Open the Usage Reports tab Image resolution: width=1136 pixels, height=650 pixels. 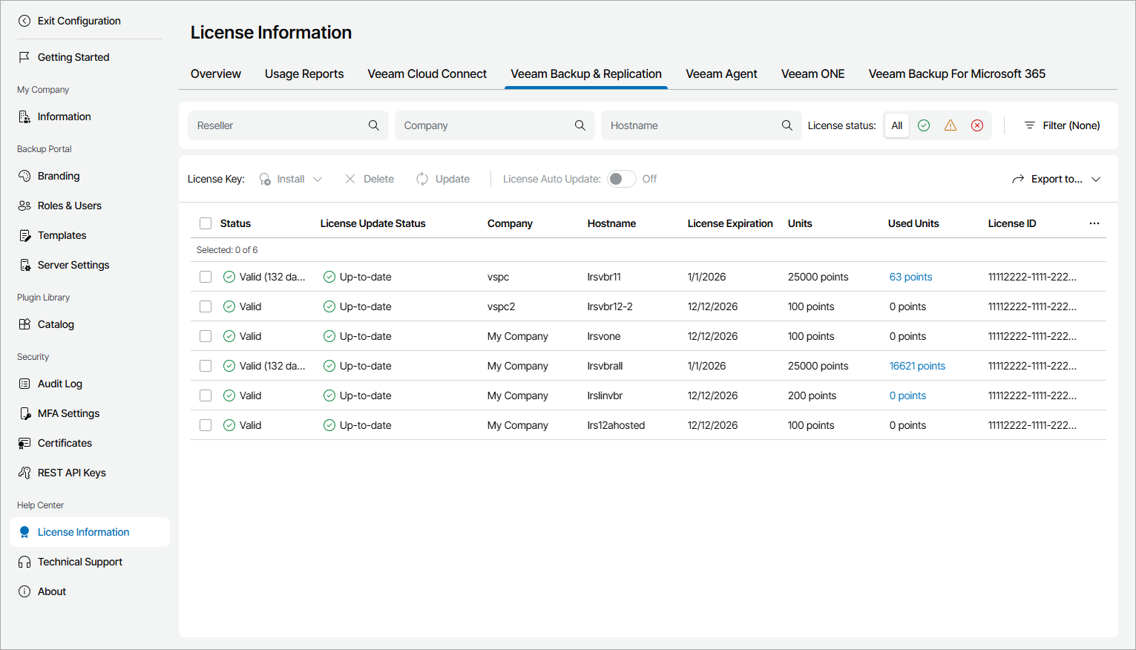tap(304, 73)
